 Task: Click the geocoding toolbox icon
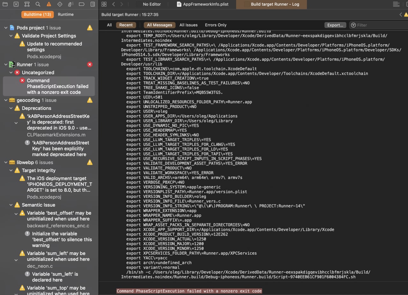[12, 100]
